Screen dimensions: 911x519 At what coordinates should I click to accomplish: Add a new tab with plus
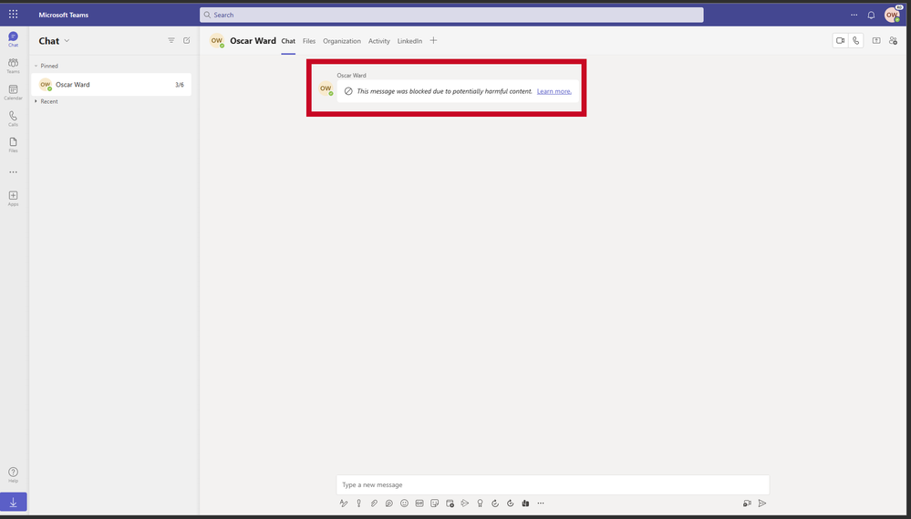click(x=433, y=41)
